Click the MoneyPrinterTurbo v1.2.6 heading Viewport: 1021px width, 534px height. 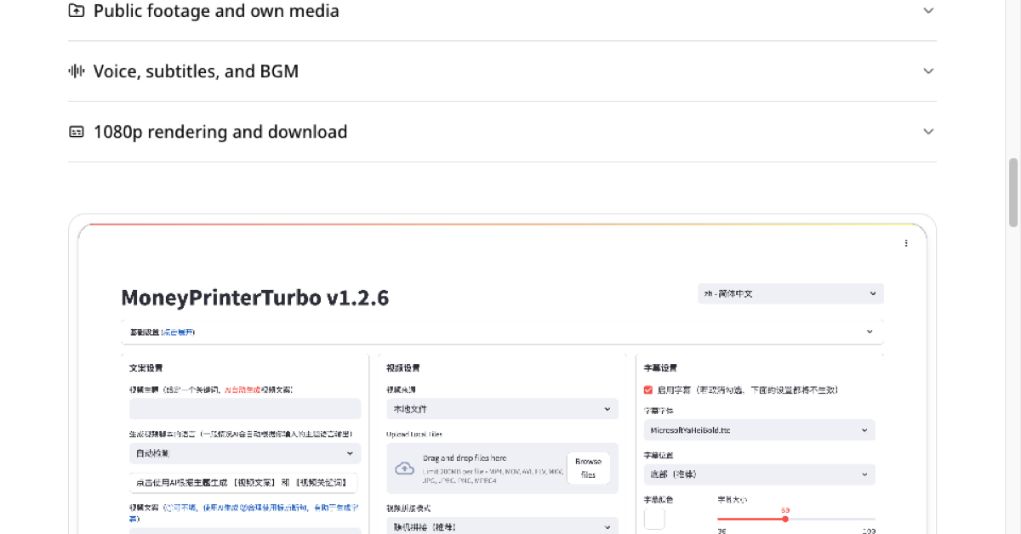coord(255,298)
